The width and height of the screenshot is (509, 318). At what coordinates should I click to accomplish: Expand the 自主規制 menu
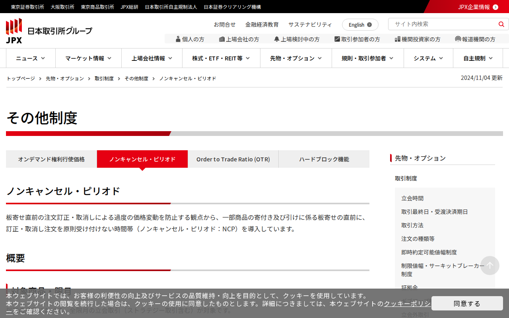click(x=478, y=58)
